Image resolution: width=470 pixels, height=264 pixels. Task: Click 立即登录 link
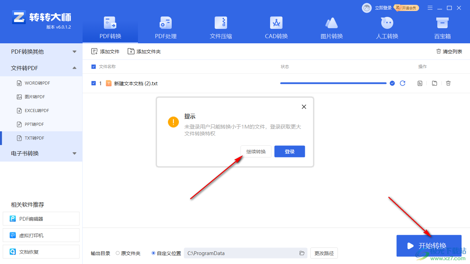[383, 8]
